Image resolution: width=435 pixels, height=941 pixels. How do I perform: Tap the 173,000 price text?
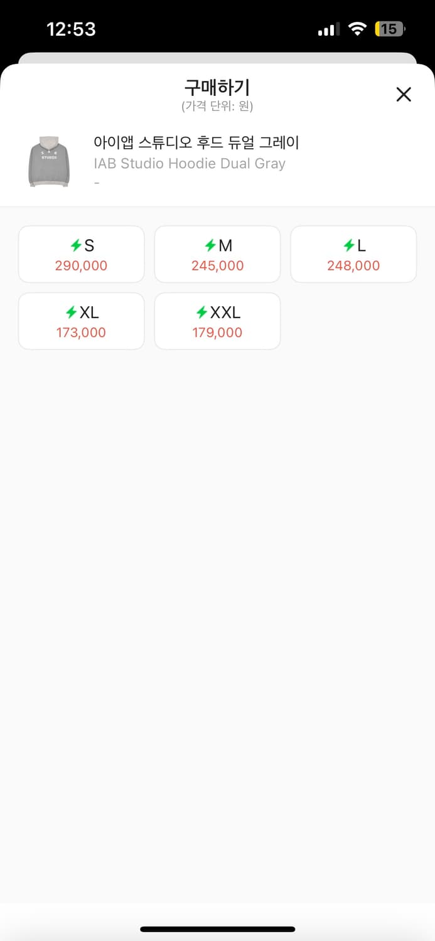(81, 333)
